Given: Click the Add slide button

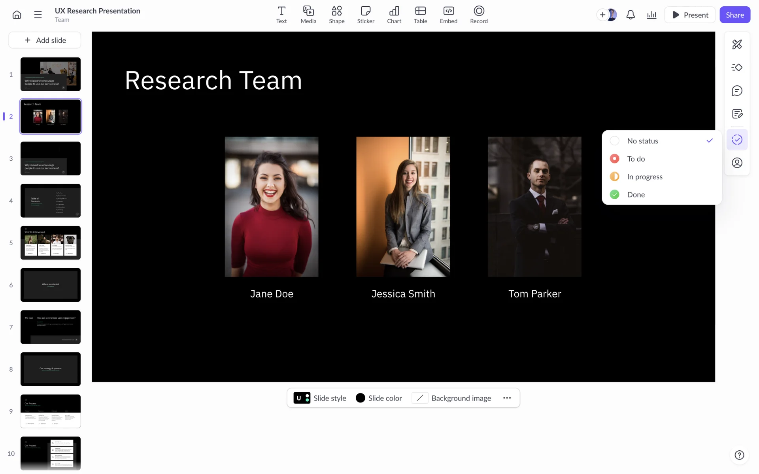Looking at the screenshot, I should pos(45,40).
